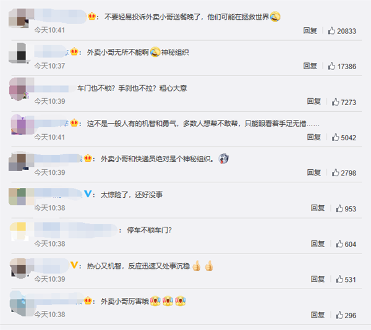This screenshot has width=371, height=330.
Task: Click thumbs-up icon beside 5042
Action: click(x=335, y=137)
